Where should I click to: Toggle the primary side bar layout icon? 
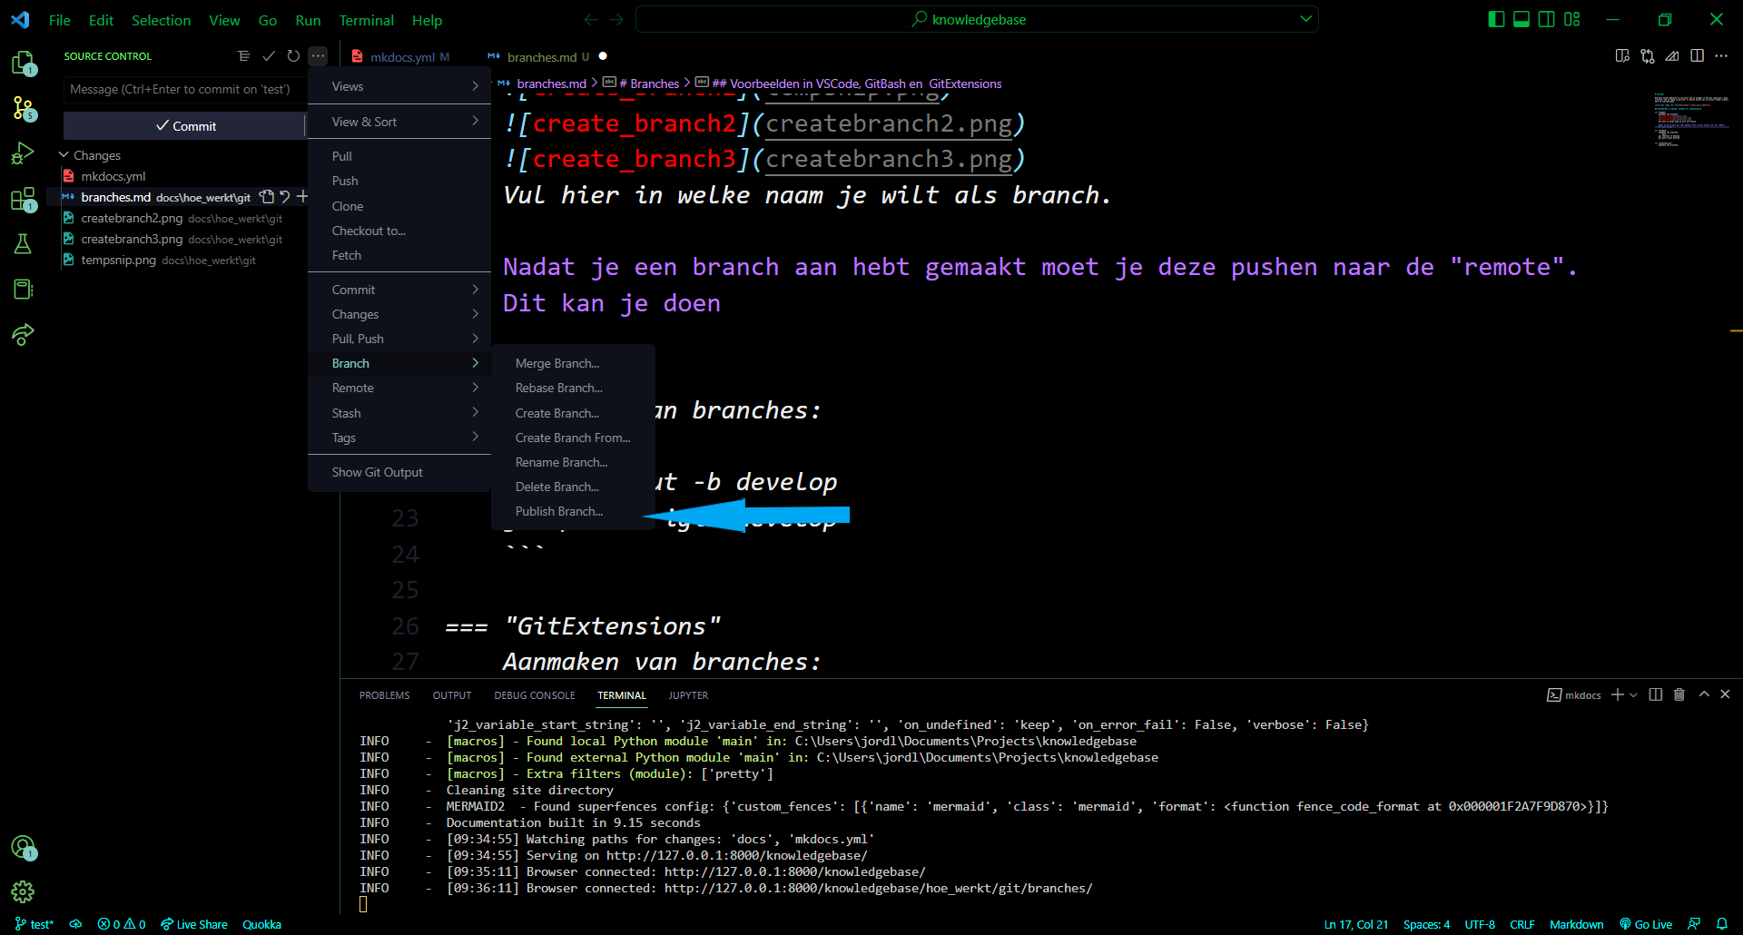point(1497,19)
